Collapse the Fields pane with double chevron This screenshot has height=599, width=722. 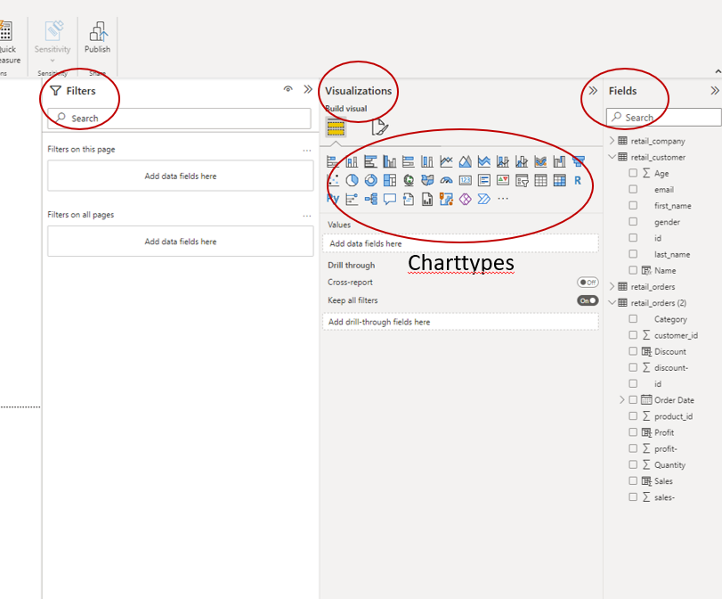[x=715, y=90]
